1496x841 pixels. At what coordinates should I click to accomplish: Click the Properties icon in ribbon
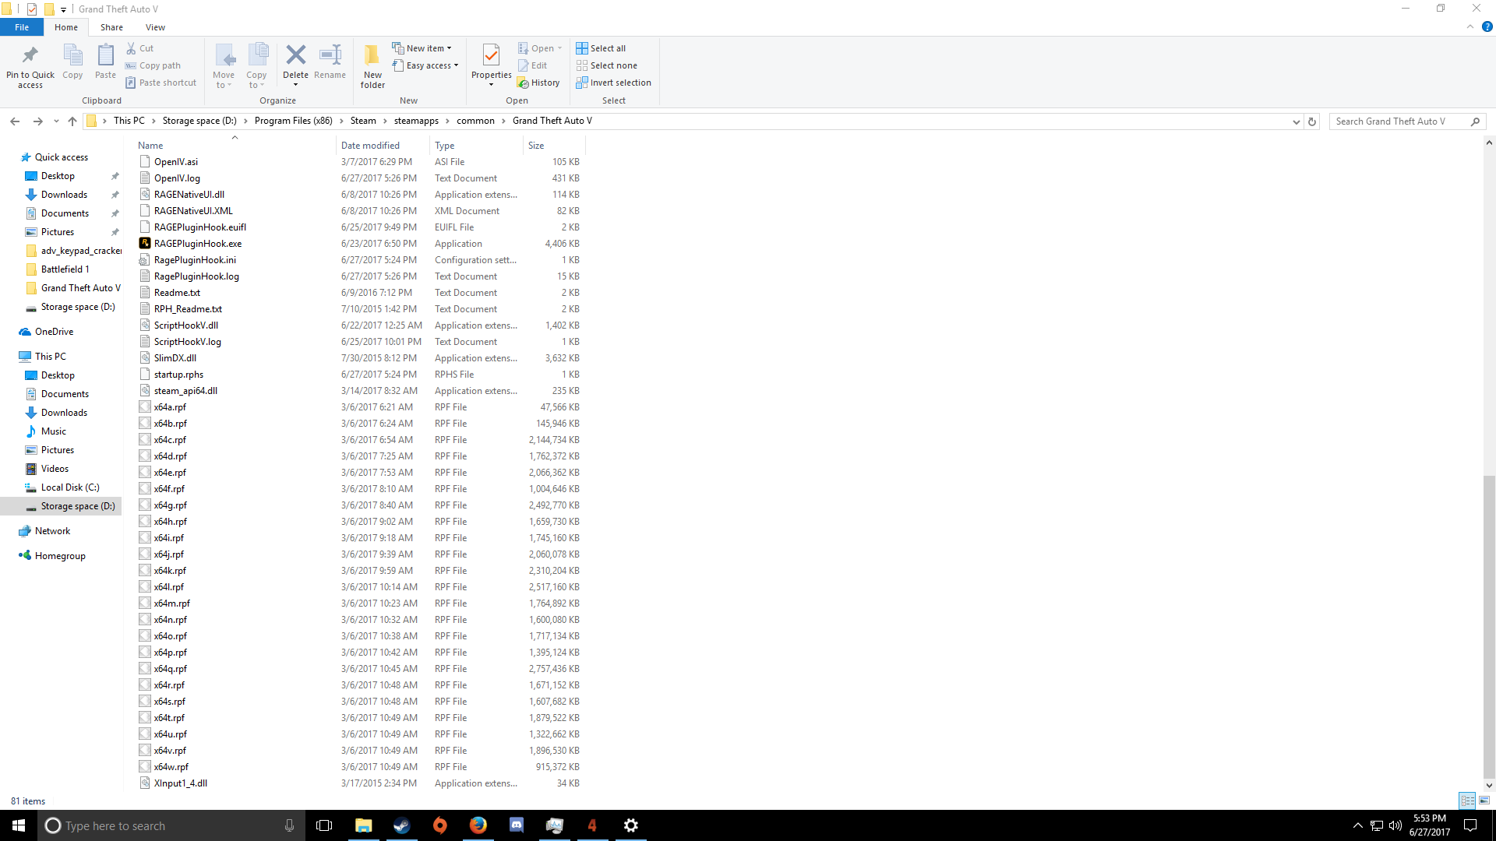click(491, 56)
